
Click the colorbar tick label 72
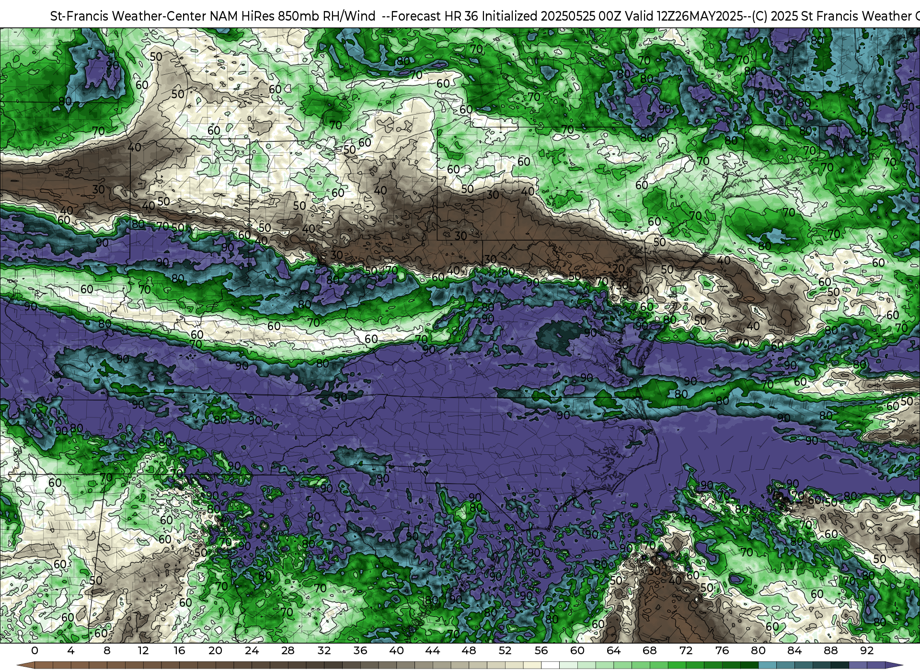[686, 650]
